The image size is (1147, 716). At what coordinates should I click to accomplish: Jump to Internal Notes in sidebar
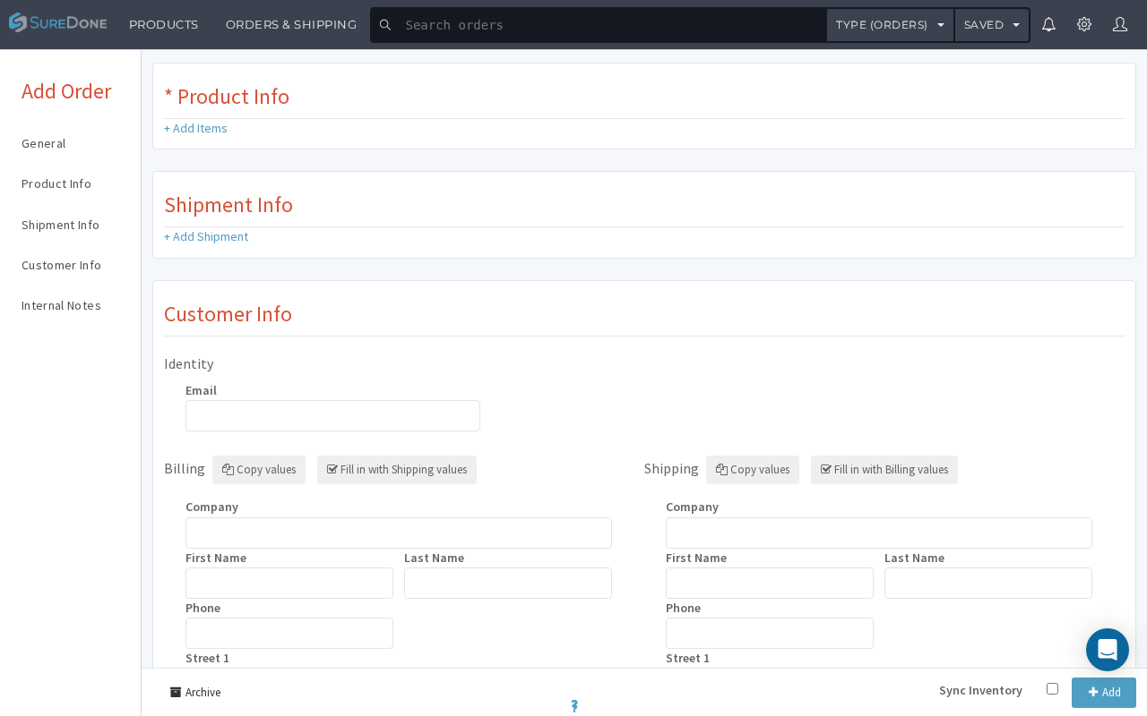click(x=61, y=305)
